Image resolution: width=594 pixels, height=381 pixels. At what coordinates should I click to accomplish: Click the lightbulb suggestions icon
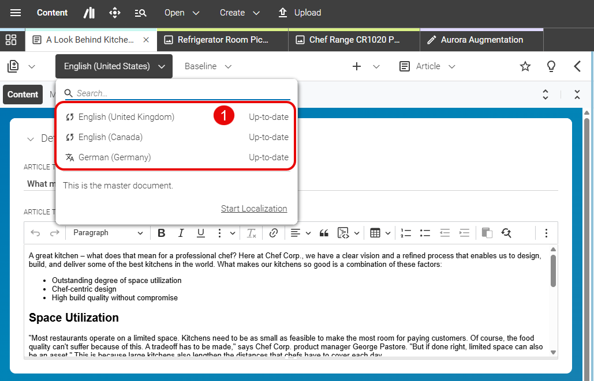tap(551, 66)
